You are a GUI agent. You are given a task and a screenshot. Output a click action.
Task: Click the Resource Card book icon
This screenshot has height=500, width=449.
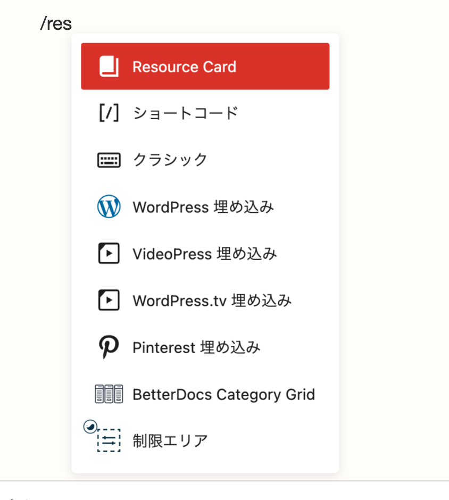[109, 66]
